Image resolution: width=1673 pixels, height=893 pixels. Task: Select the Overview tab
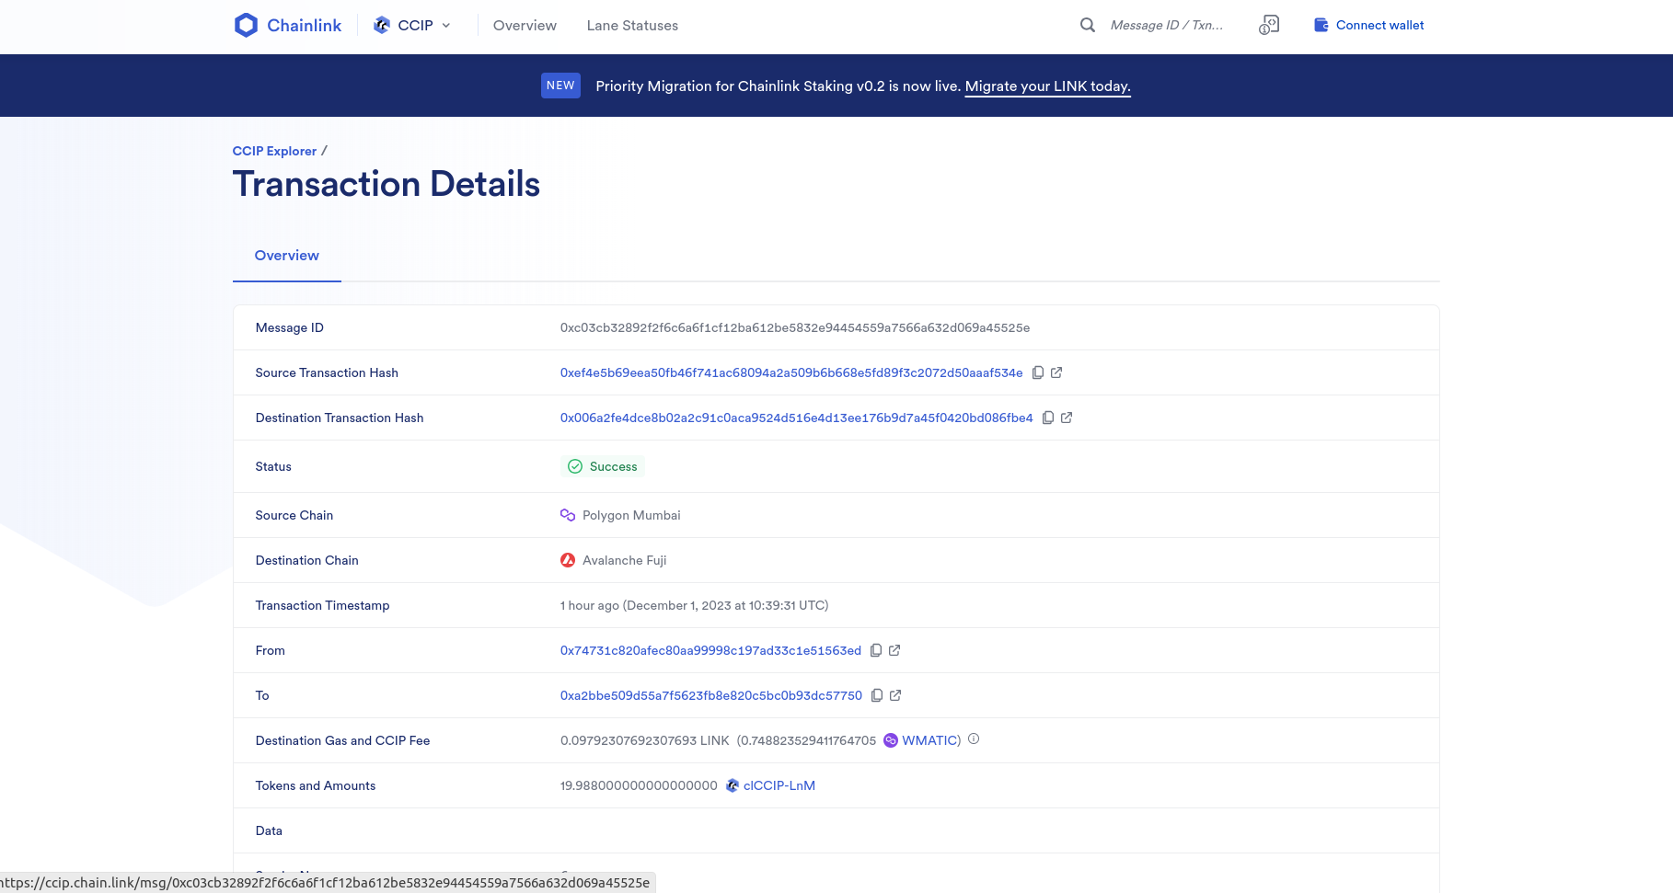[x=287, y=256]
